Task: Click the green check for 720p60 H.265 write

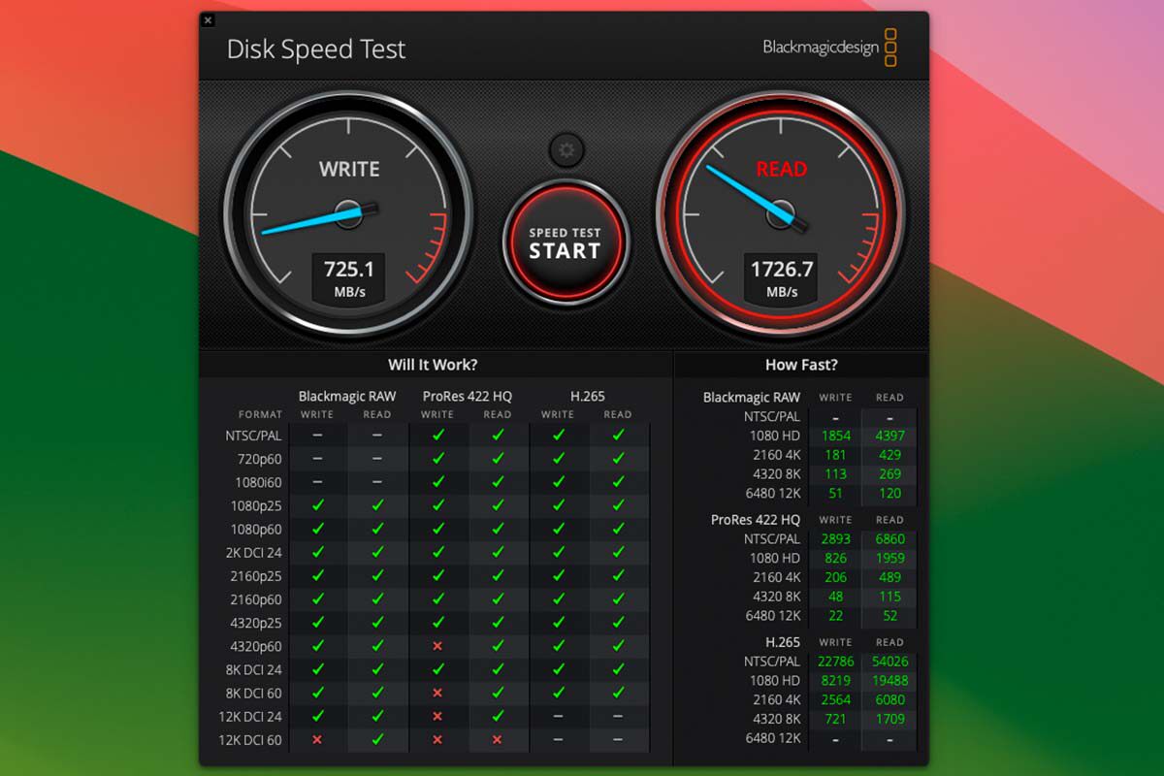Action: coord(558,459)
